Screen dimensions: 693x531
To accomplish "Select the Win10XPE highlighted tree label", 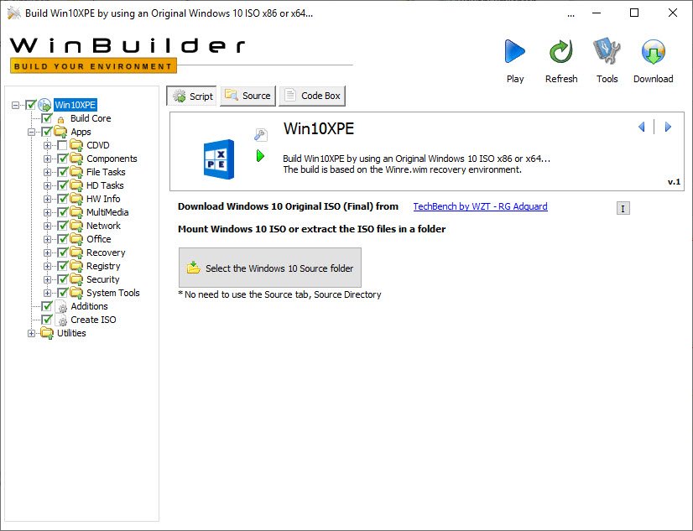I will coord(76,105).
